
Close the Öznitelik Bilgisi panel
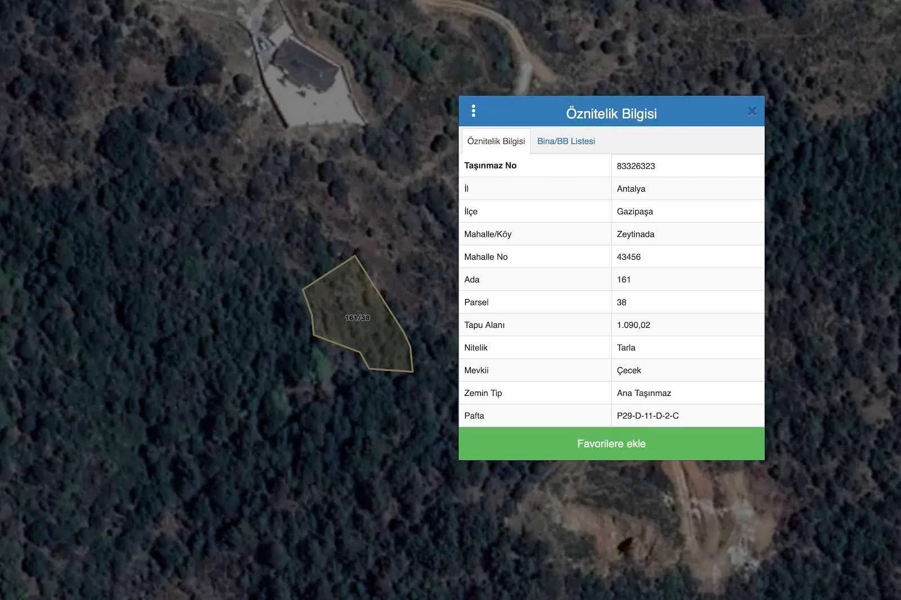(x=752, y=111)
